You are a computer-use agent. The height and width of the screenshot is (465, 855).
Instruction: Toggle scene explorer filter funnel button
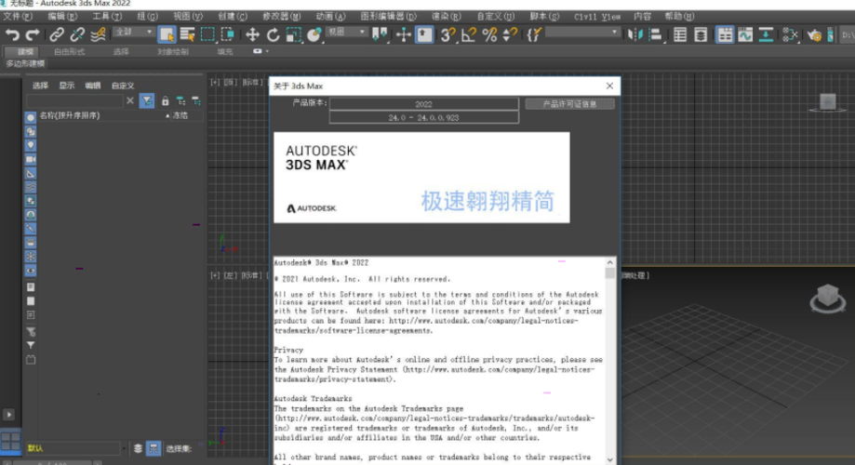(147, 100)
